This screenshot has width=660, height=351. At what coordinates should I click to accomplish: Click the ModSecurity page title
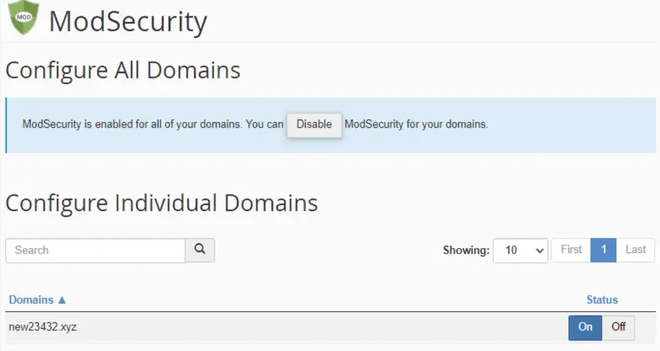click(x=128, y=22)
